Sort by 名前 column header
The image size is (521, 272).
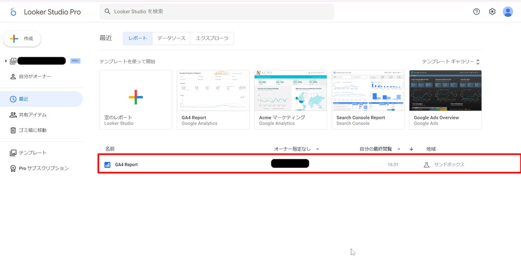tap(110, 149)
